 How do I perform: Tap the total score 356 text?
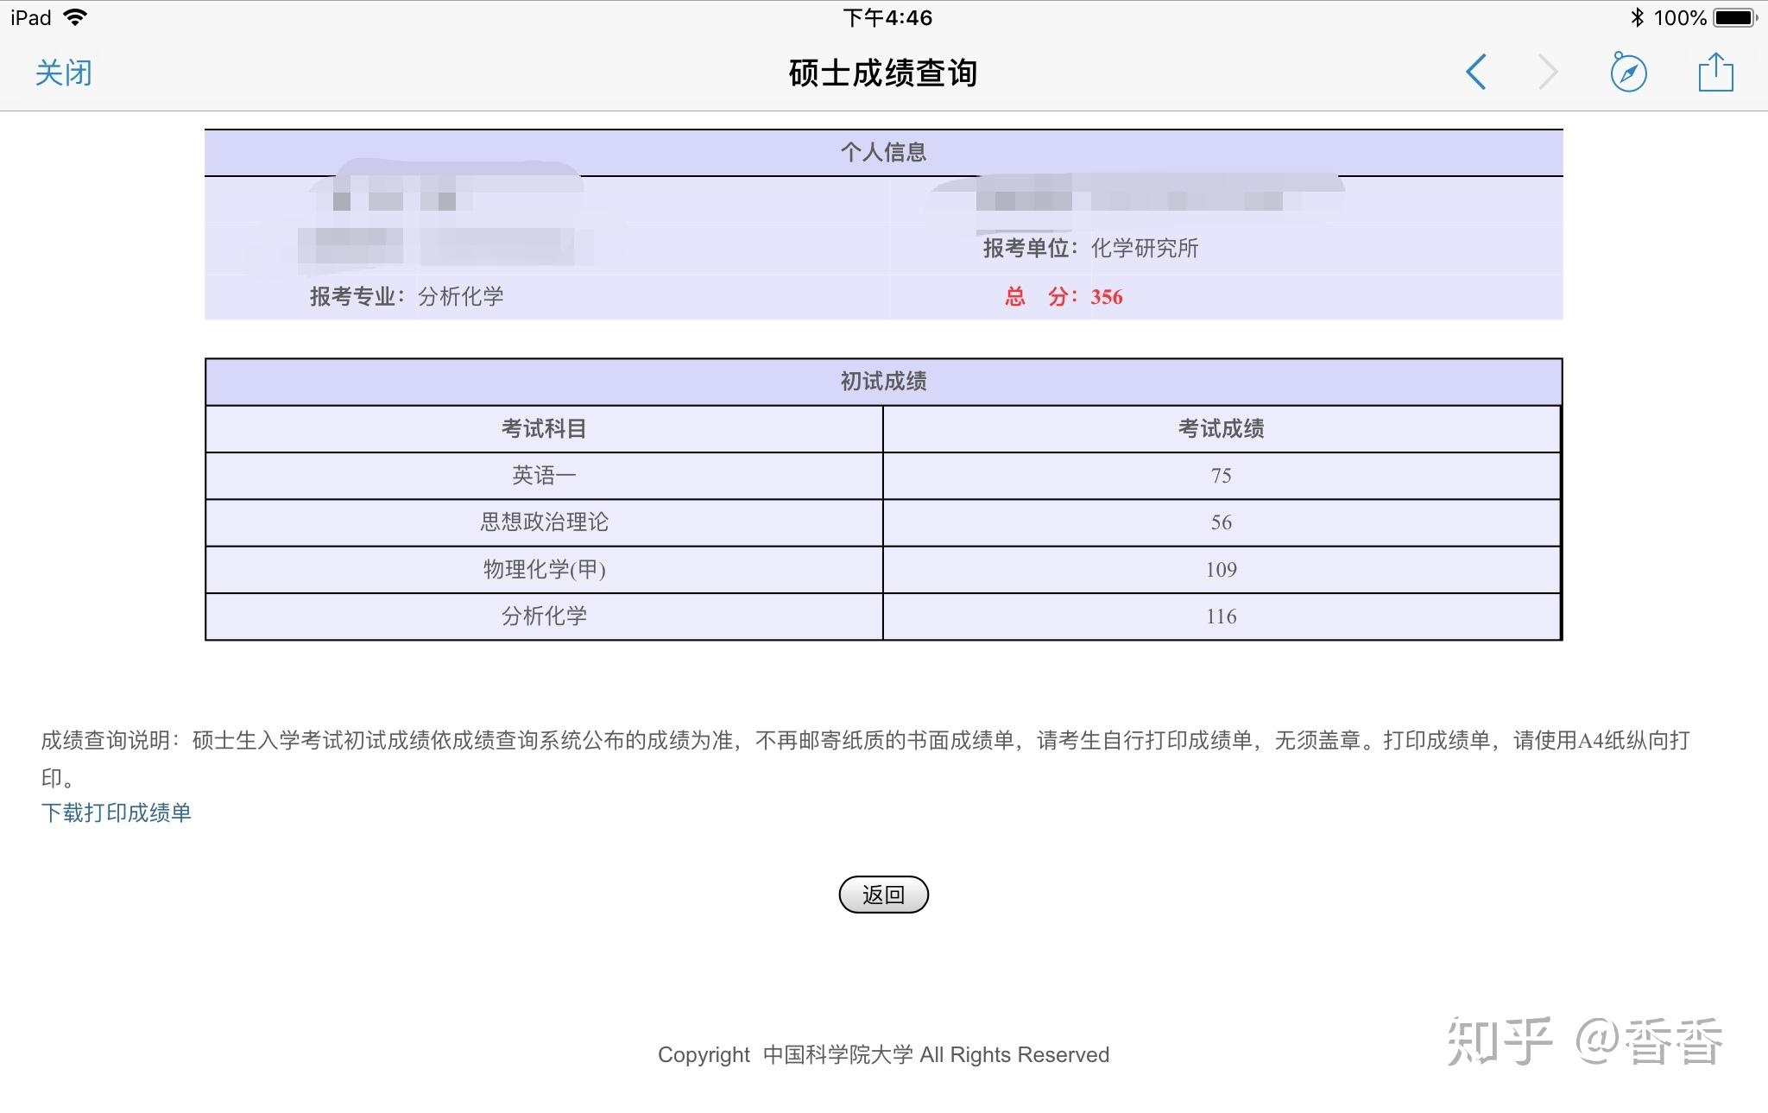pos(1106,297)
